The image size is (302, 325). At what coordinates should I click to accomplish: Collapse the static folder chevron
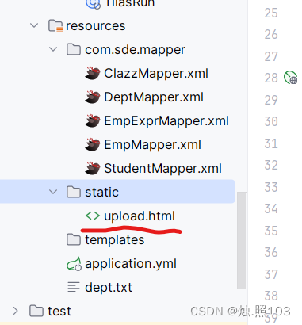pos(53,192)
